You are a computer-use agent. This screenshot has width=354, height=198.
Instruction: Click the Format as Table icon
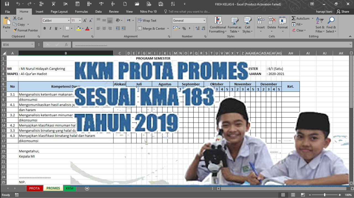point(234,25)
